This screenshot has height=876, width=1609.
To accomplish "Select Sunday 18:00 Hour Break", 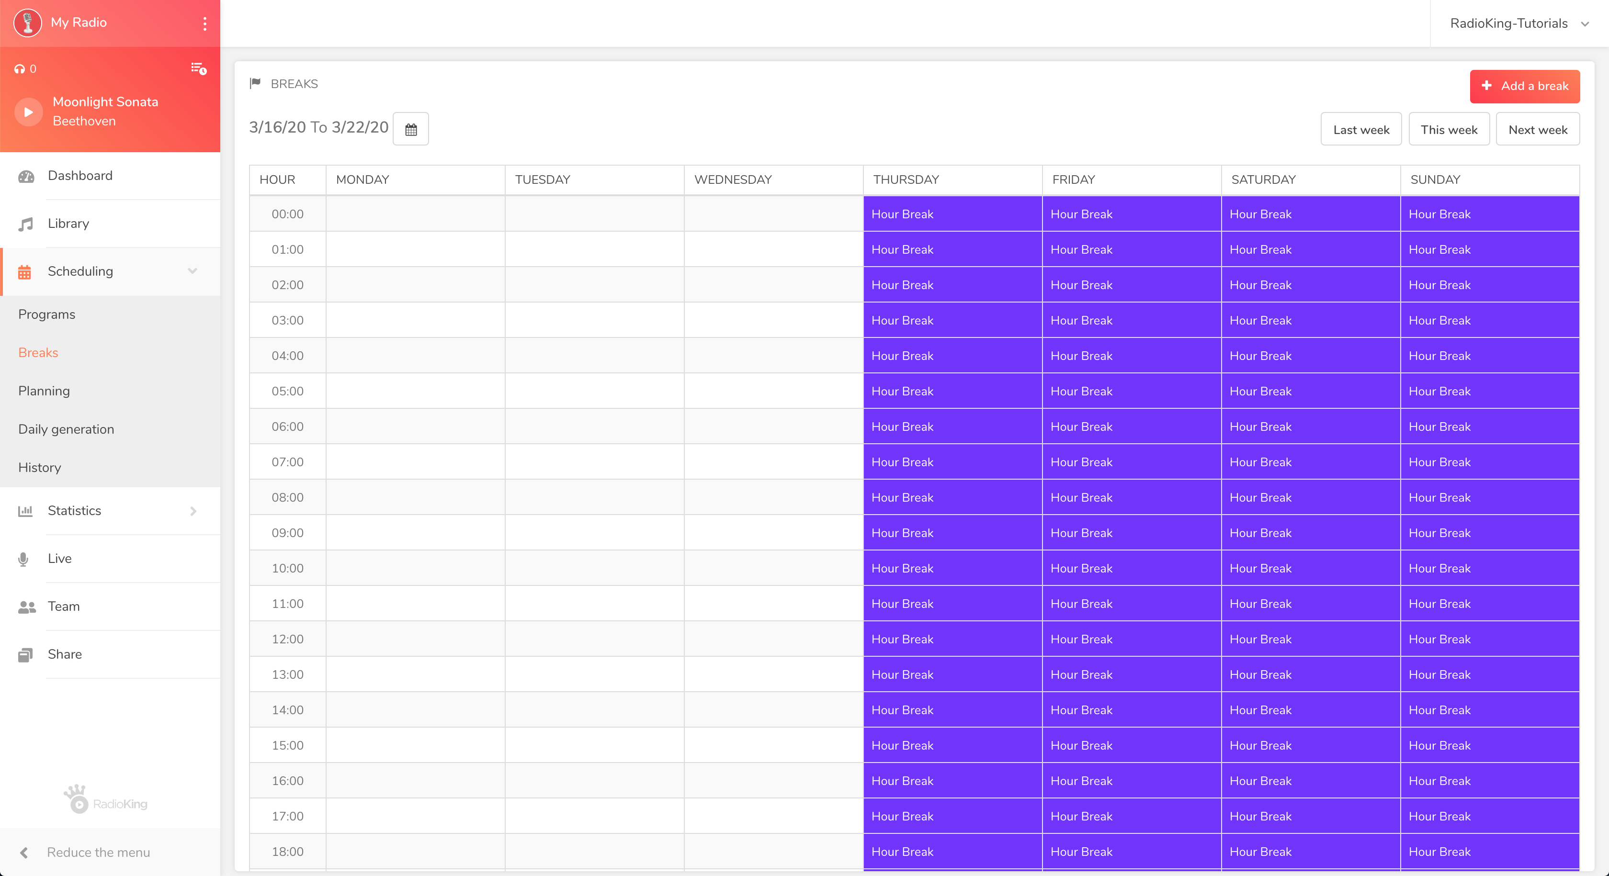I will [1490, 852].
